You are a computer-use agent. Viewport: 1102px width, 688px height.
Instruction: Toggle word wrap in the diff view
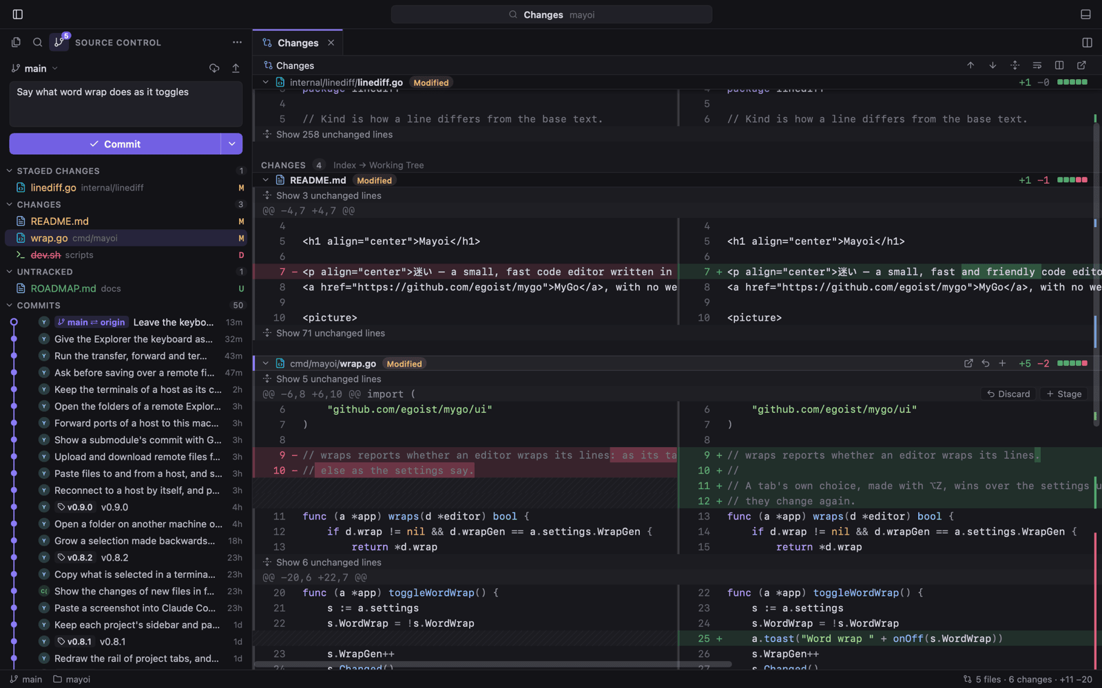1037,65
